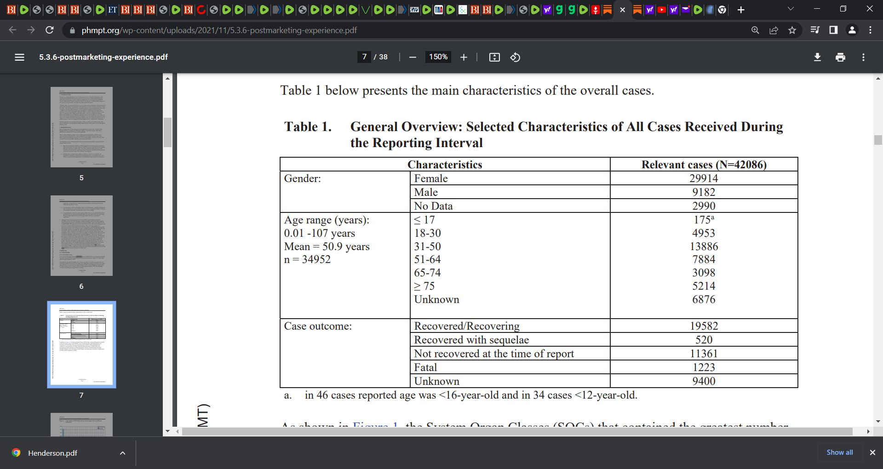
Task: Click the document vertical scrollbar thumb
Action: pyautogui.click(x=878, y=140)
